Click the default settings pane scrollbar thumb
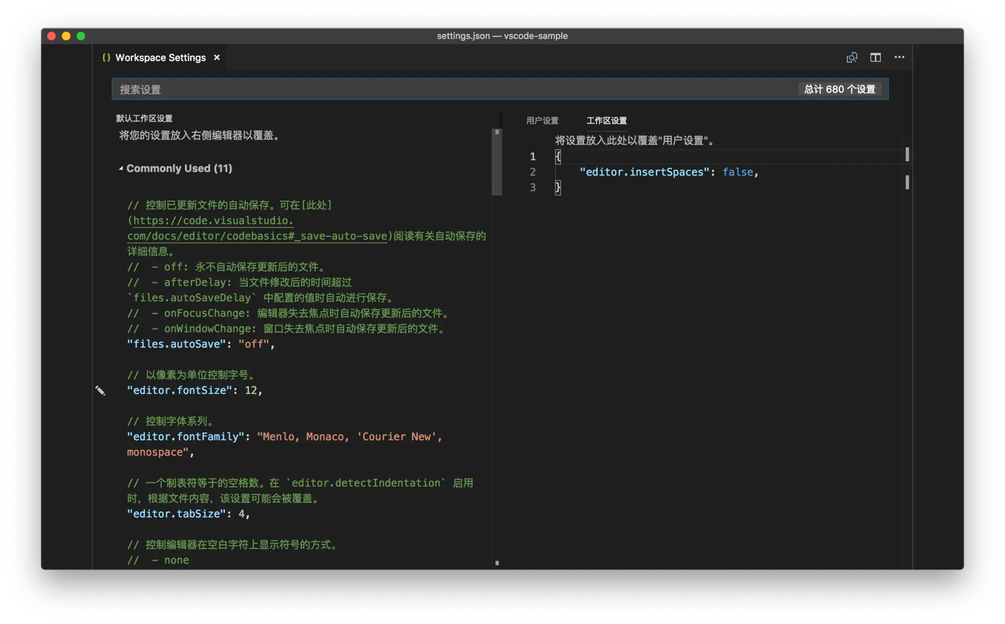1005x624 pixels. (497, 162)
